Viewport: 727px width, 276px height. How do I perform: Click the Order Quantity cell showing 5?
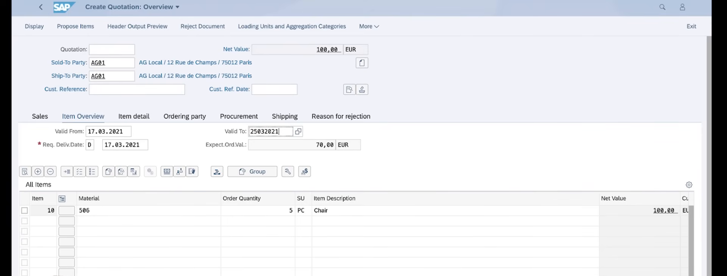(258, 211)
